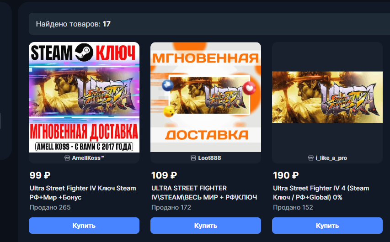Viewport: 390px width, 242px height.
Task: Open the i_like_a_pro seller profile
Action: pyautogui.click(x=331, y=158)
